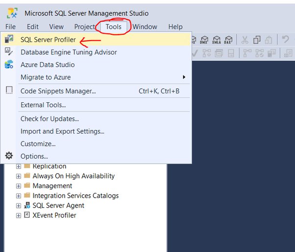
Task: Click the XMLA query toolbar icon
Action: pos(217,40)
